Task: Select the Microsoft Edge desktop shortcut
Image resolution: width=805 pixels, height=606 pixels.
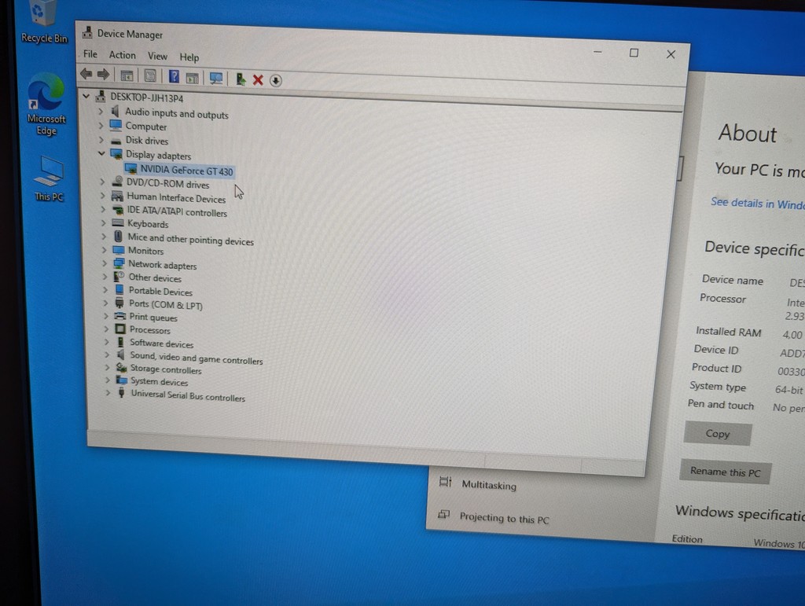Action: pos(46,105)
